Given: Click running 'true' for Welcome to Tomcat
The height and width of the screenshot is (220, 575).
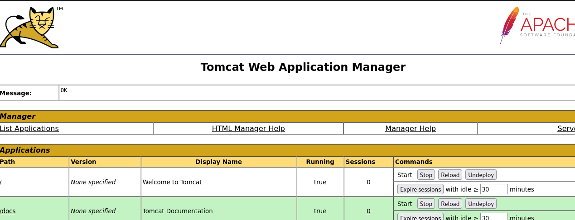Looking at the screenshot, I should point(320,182).
